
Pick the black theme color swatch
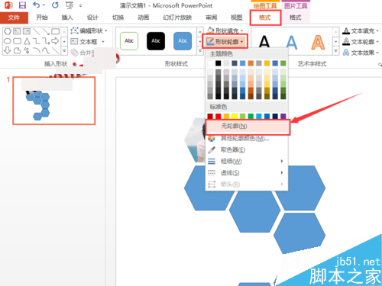click(x=218, y=63)
